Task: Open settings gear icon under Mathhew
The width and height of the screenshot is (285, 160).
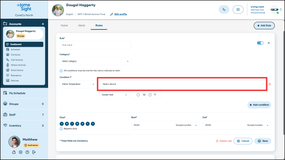Action: tap(20, 152)
